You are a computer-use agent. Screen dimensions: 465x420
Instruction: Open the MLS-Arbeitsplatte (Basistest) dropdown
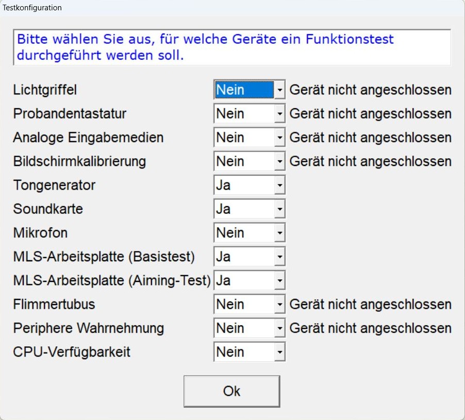pos(279,257)
